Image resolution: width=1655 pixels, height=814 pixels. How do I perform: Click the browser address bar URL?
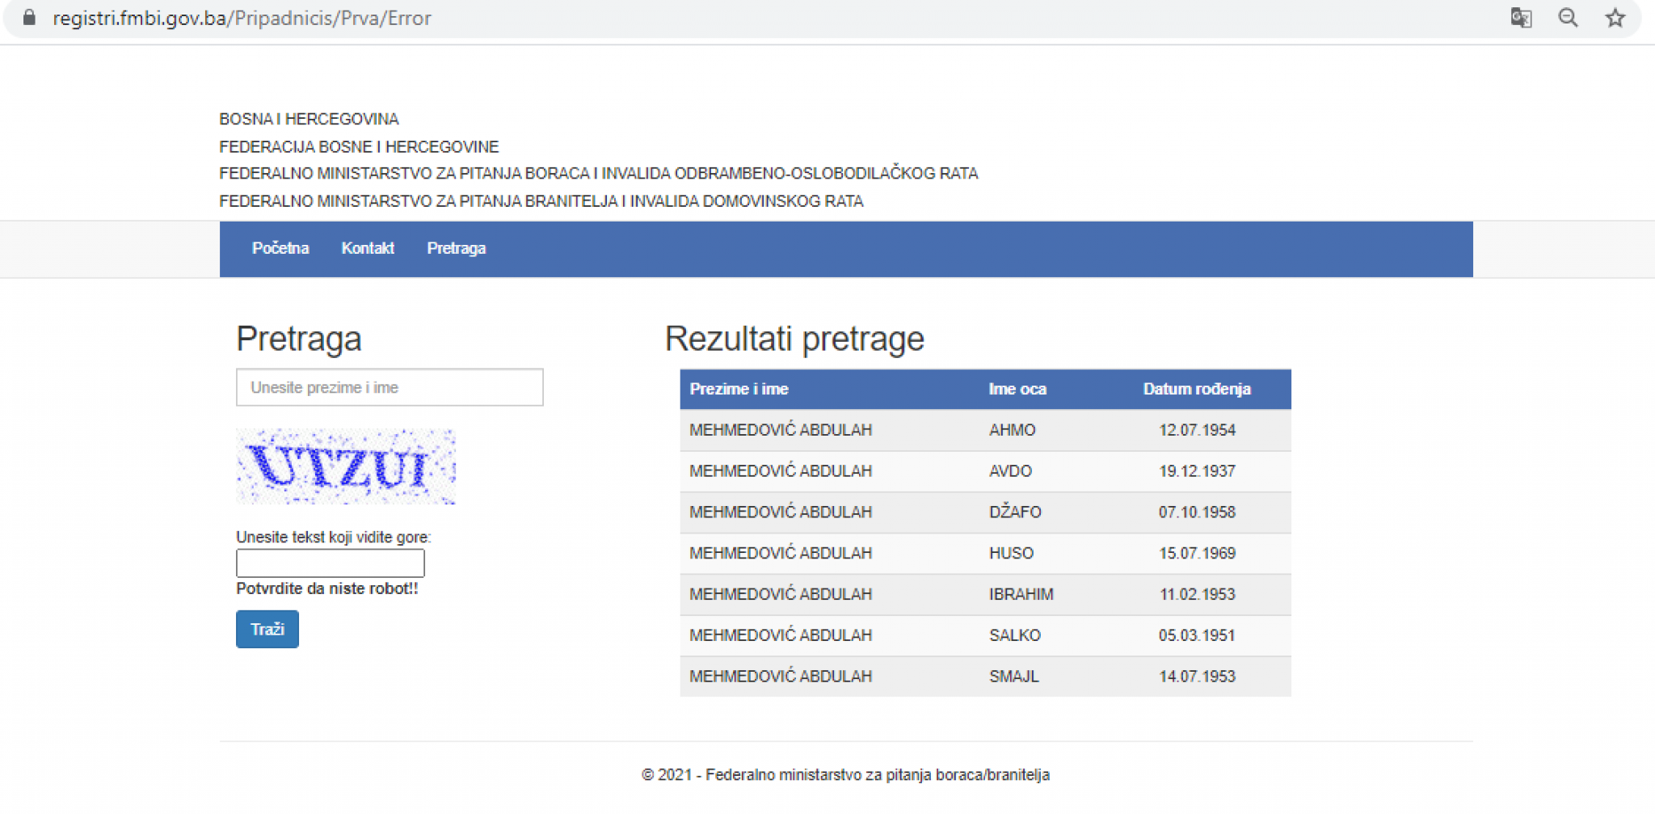click(x=241, y=18)
